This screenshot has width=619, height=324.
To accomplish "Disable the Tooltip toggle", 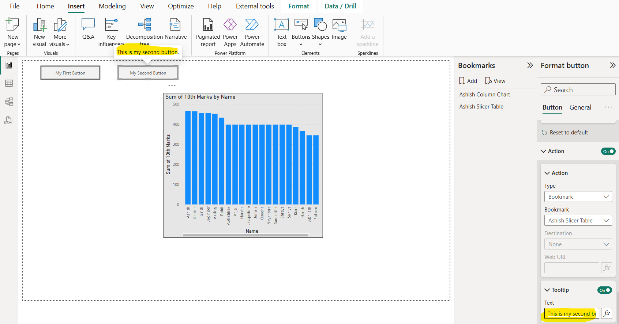I will 604,290.
